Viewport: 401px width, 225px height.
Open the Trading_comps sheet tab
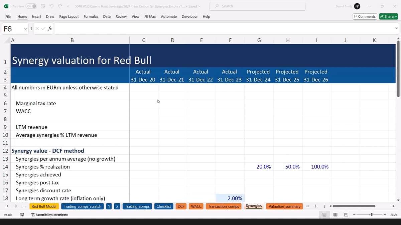[x=137, y=206]
